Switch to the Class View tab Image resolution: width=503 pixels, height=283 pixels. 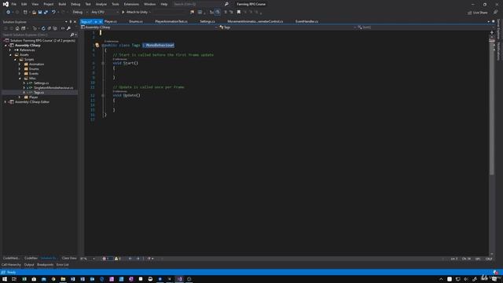click(x=69, y=258)
